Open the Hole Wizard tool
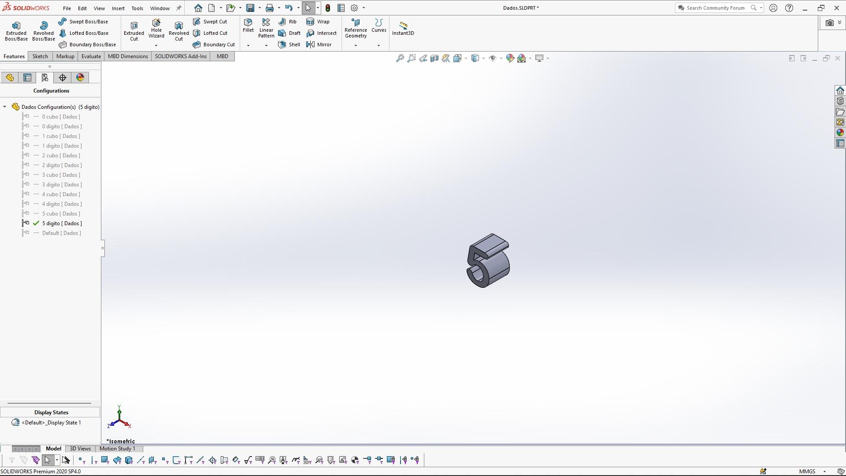 click(x=156, y=29)
